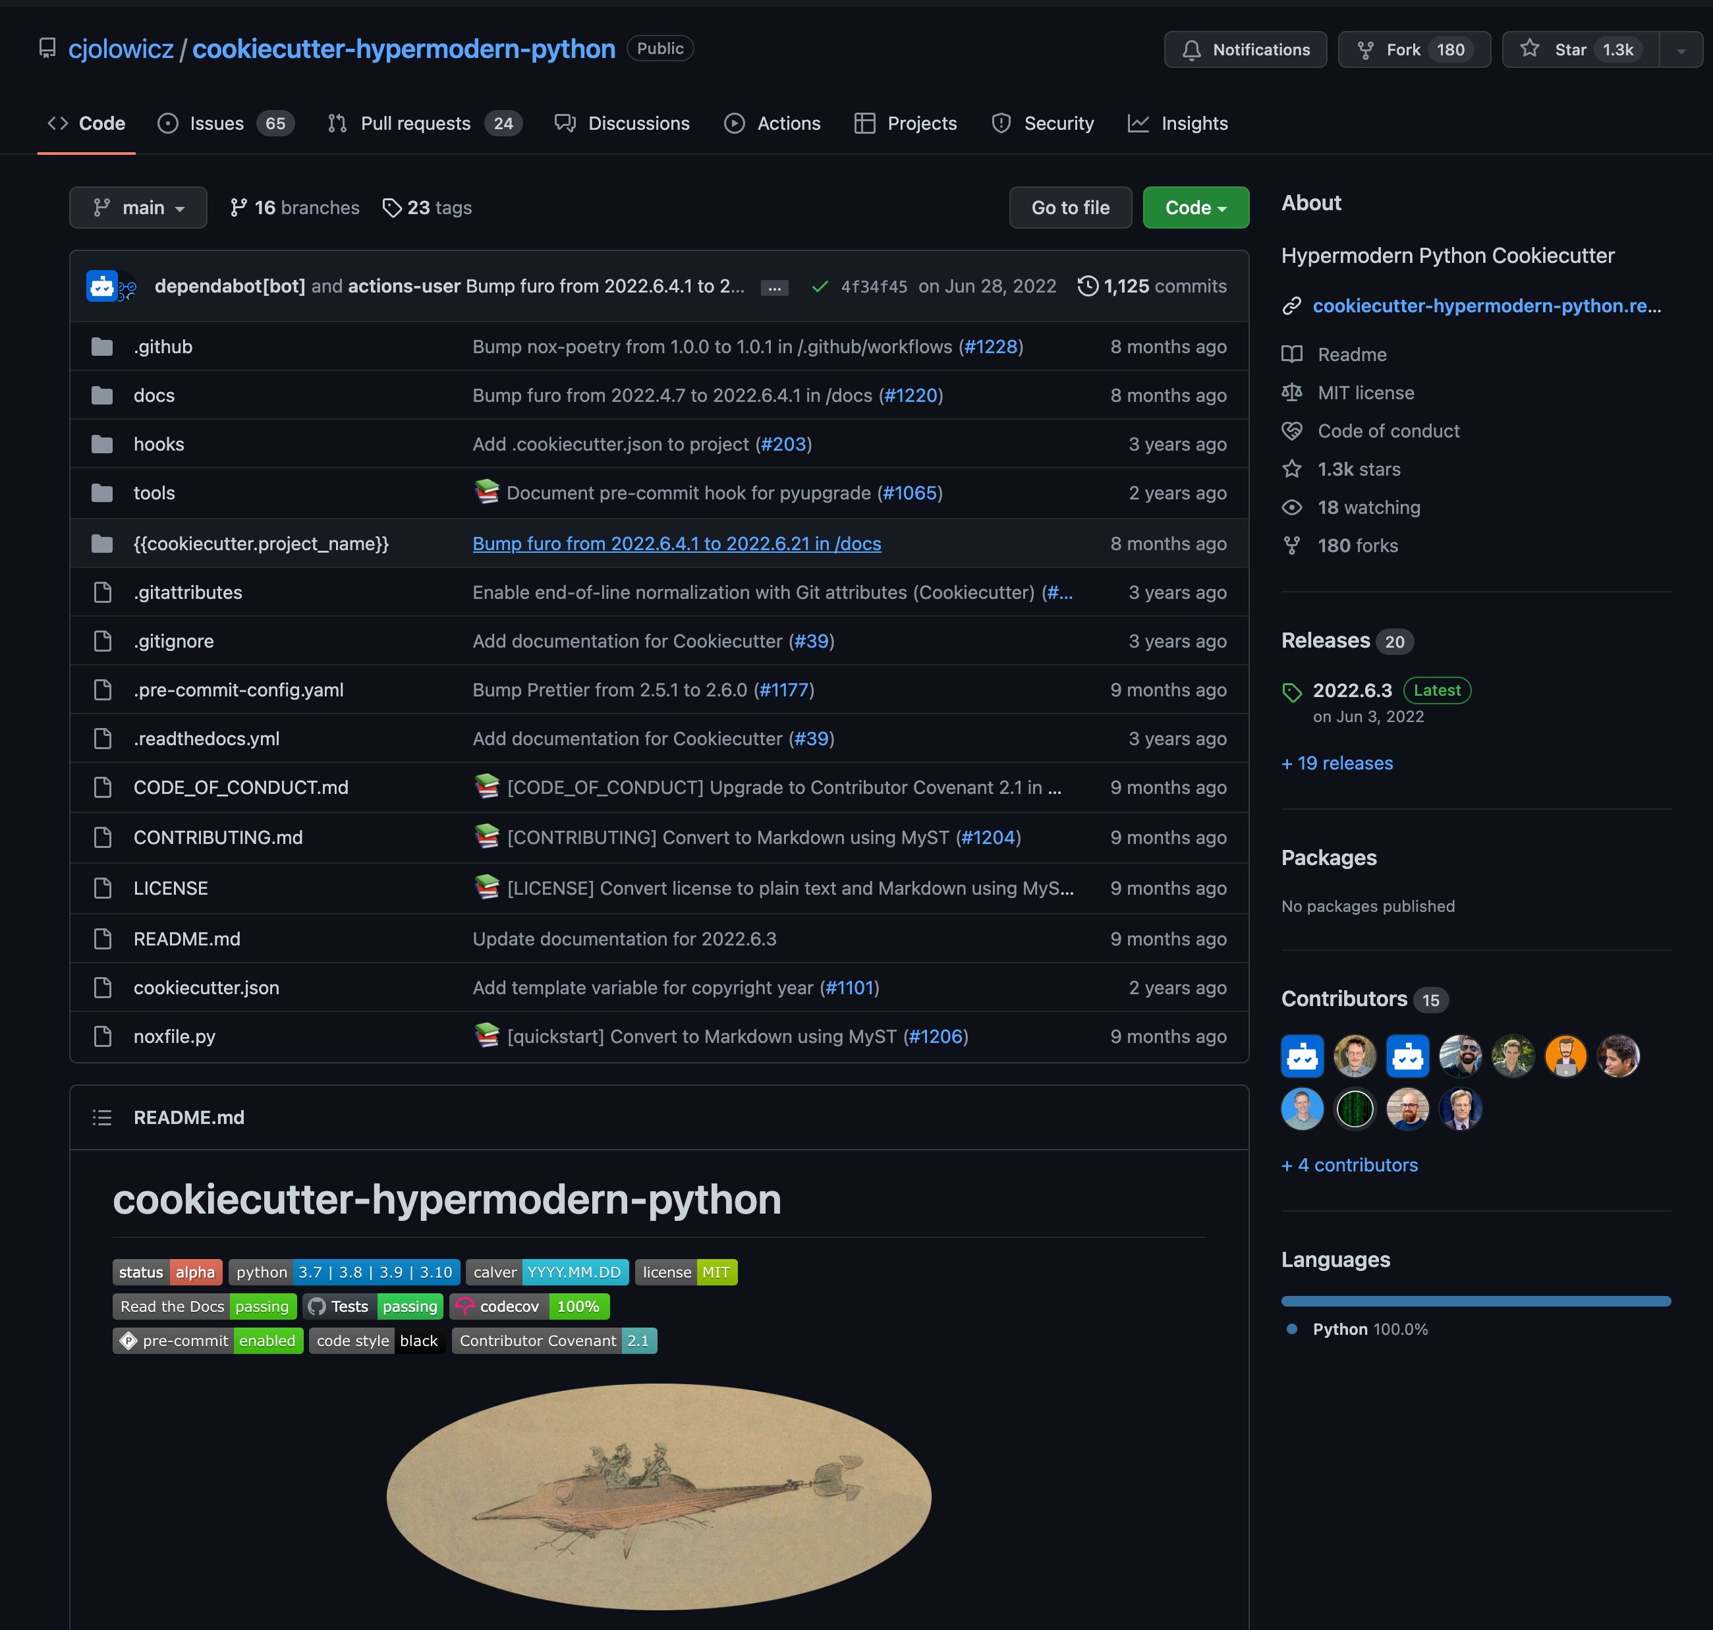This screenshot has height=1630, width=1713.
Task: Click the LICENSE file icon
Action: [x=103, y=888]
